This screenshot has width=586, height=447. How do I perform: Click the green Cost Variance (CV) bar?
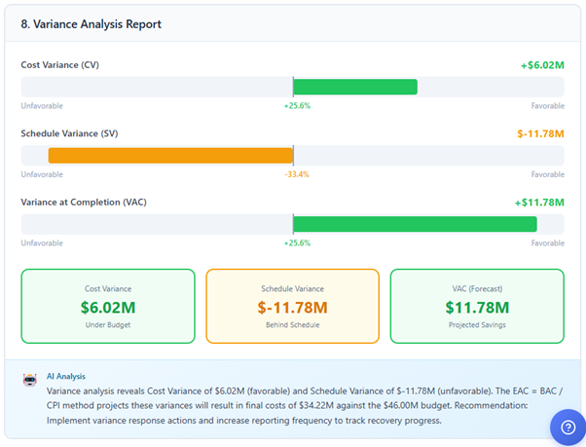coord(354,87)
